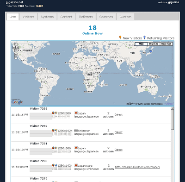
Task: Open the Visitors tab
Action: click(x=28, y=17)
